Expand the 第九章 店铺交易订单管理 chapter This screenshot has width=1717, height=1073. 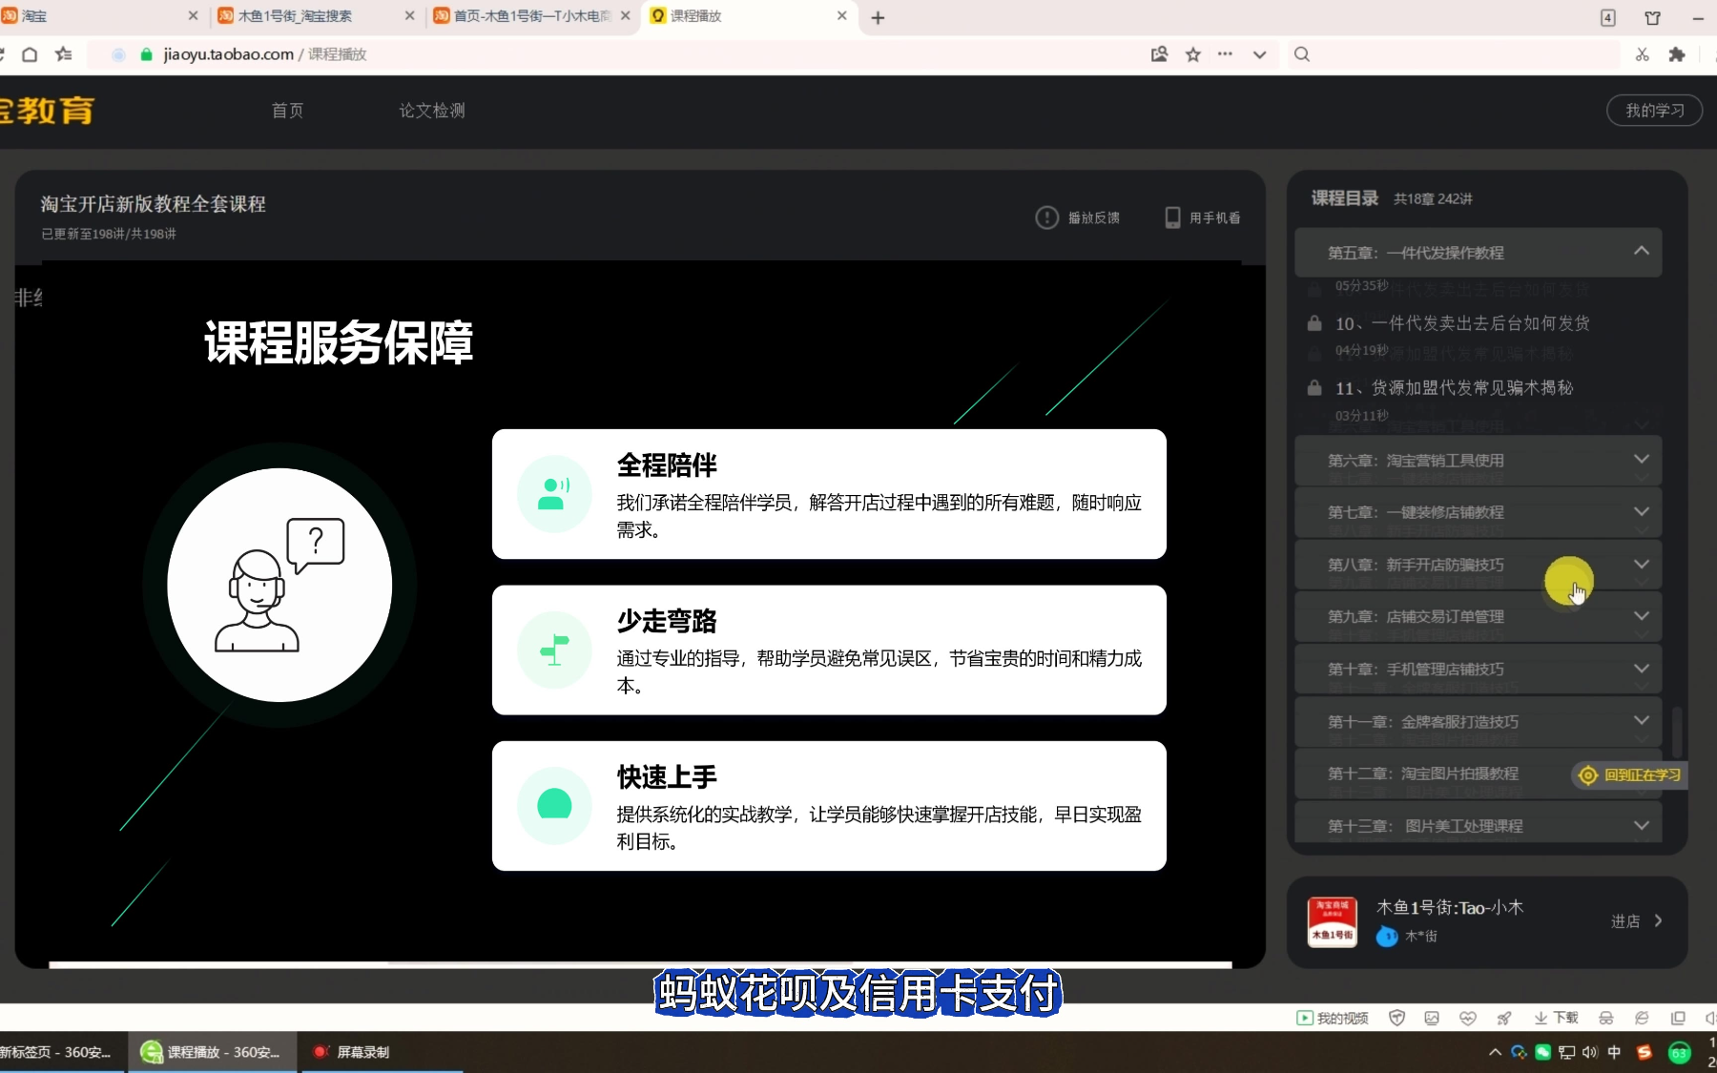coord(1641,616)
